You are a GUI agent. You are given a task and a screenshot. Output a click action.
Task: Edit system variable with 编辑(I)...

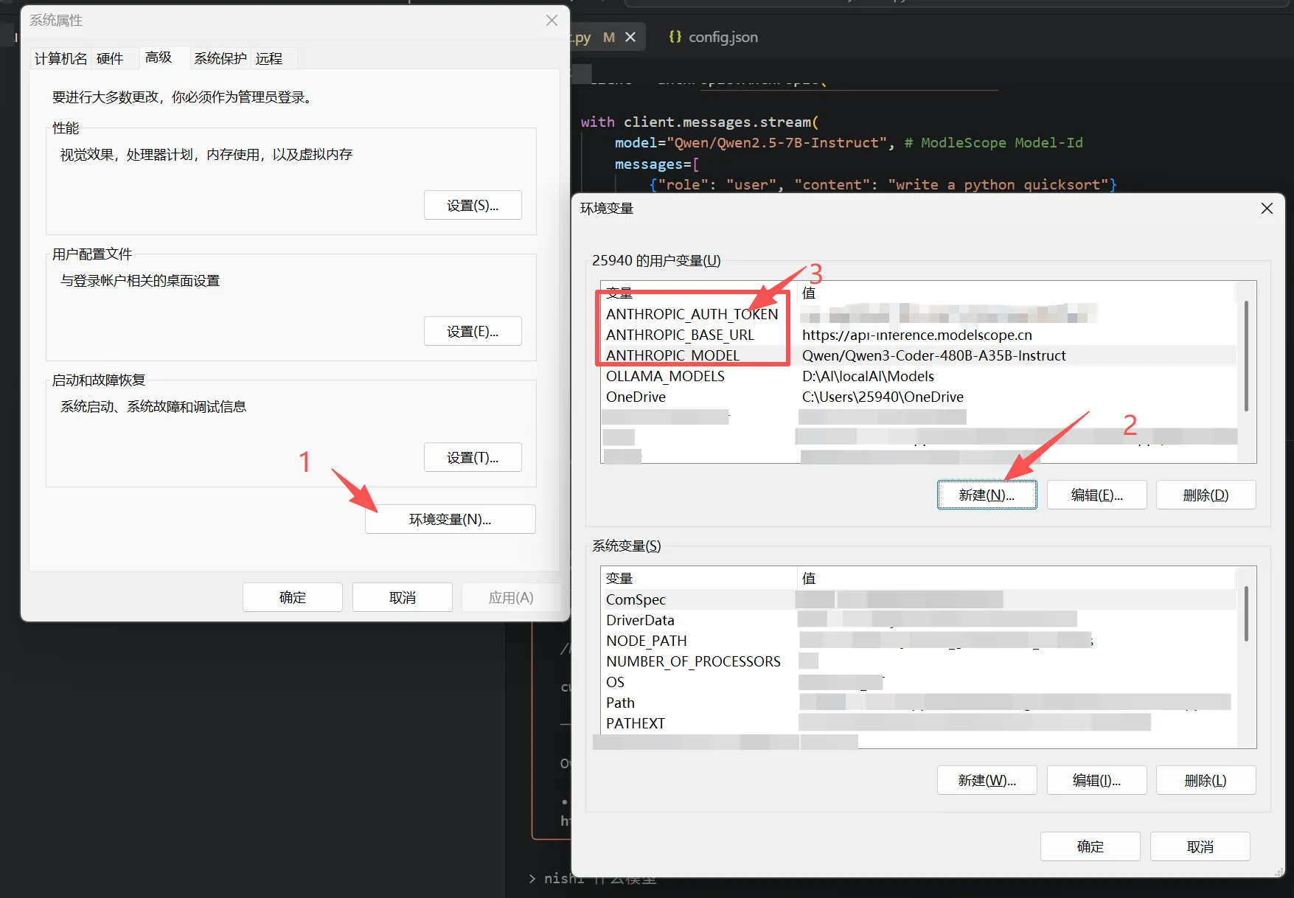pos(1097,780)
